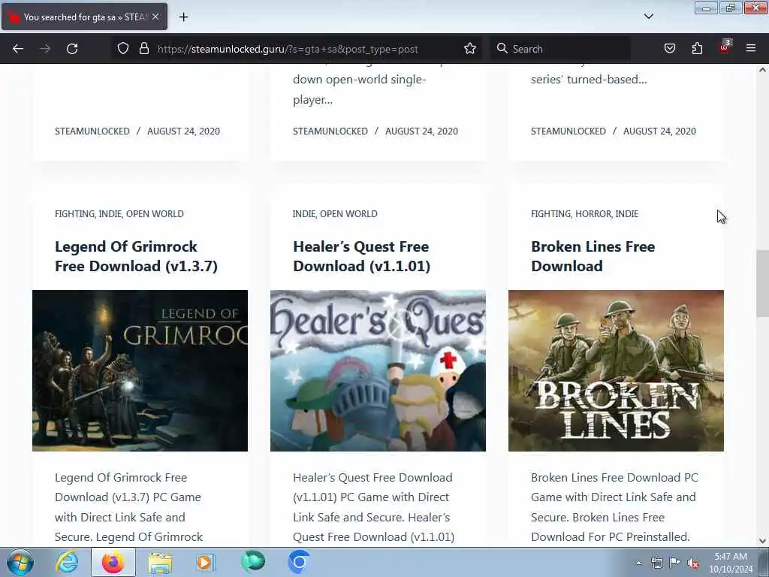
Task: Click FIGHTING category above Legend Of Grimrock
Action: tap(74, 214)
